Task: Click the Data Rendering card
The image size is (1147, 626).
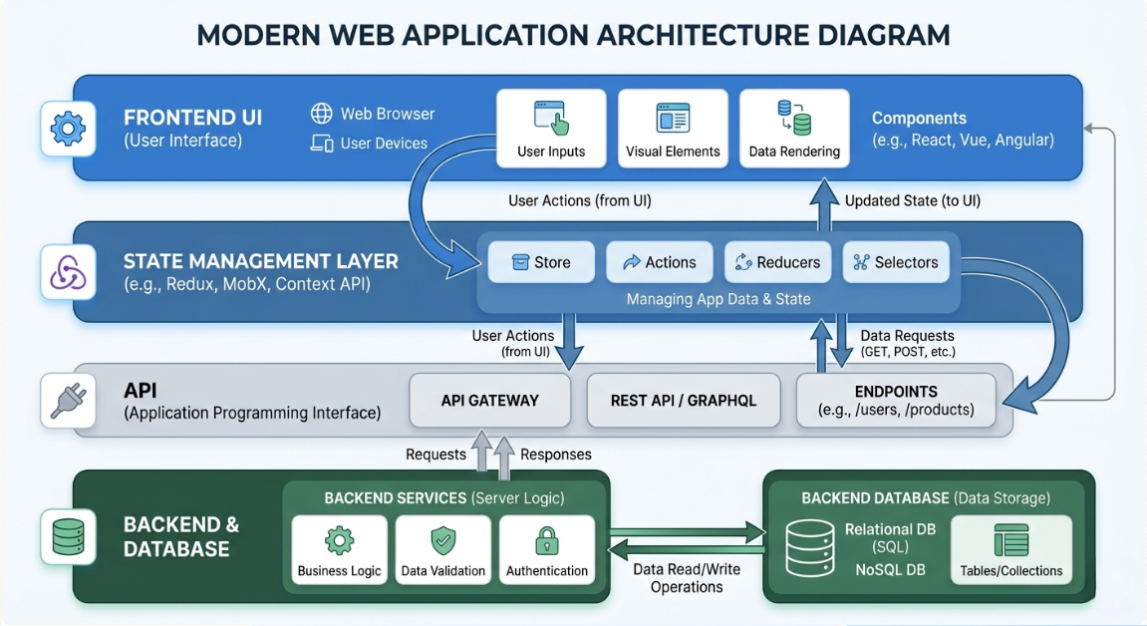Action: pyautogui.click(x=794, y=129)
